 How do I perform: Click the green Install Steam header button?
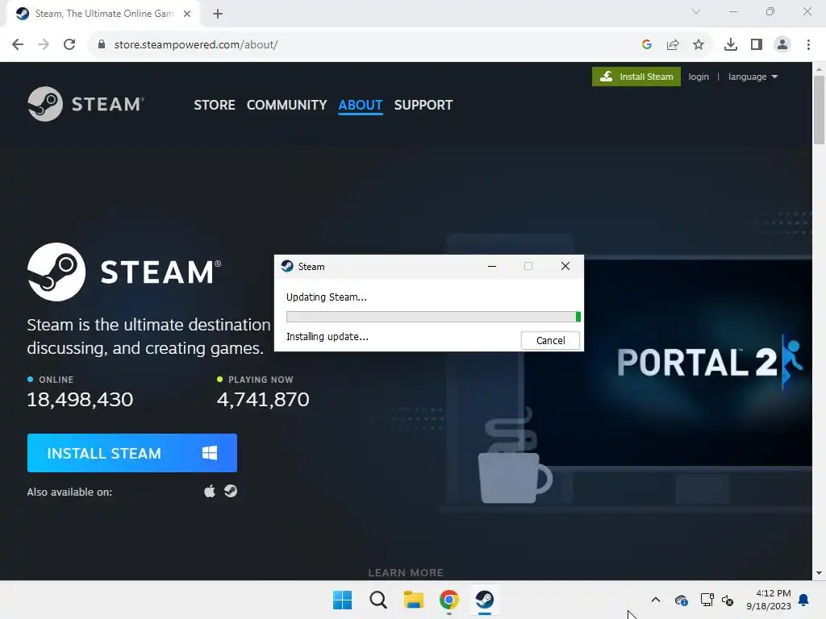click(636, 77)
